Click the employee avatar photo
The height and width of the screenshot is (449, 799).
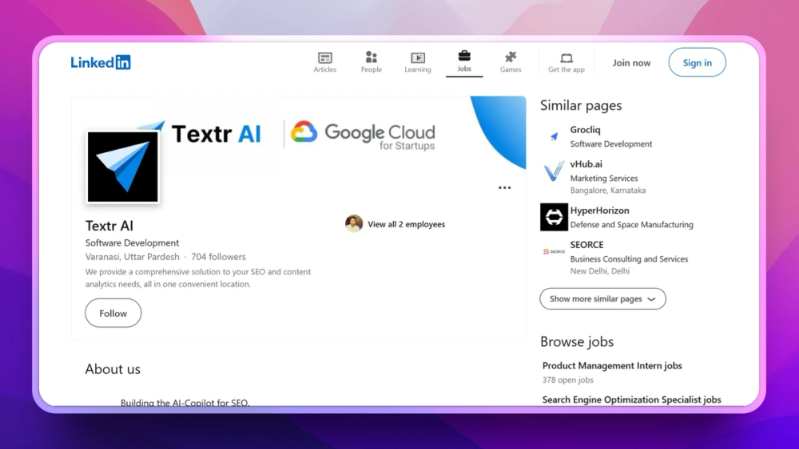click(x=354, y=224)
